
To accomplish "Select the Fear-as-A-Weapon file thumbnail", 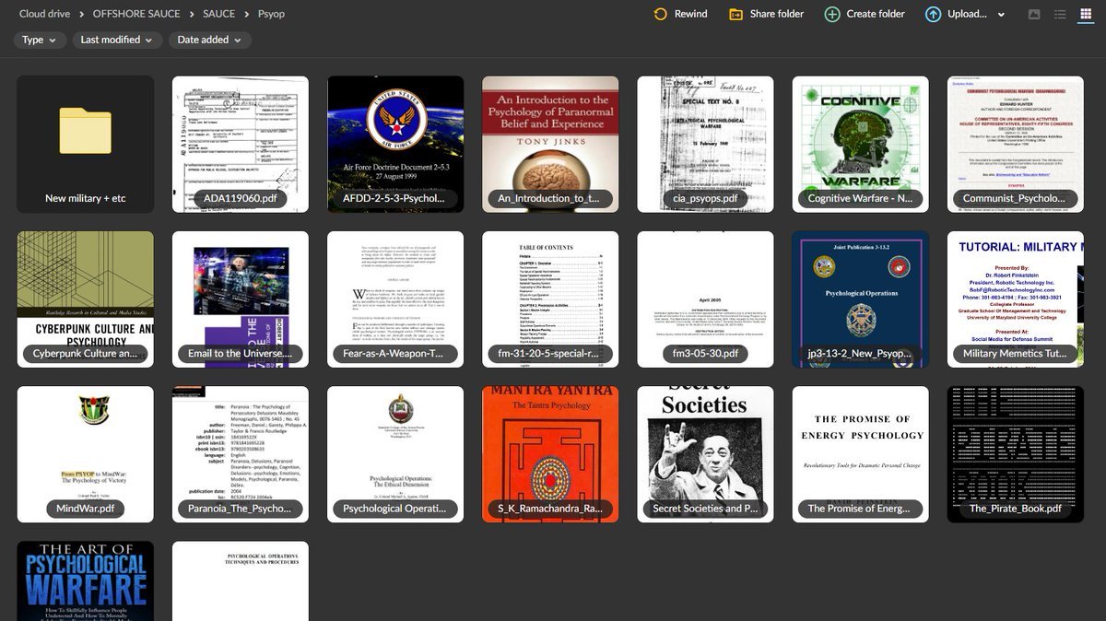I will tap(395, 299).
